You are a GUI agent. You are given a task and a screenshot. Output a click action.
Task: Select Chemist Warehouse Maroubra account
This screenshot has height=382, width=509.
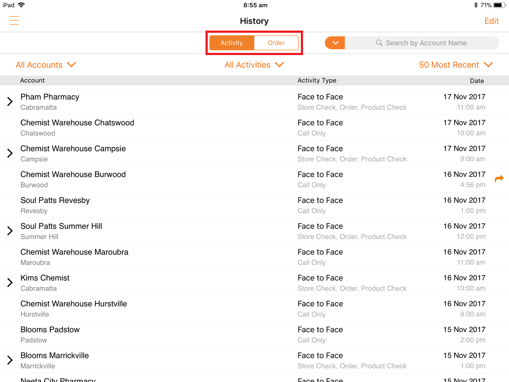click(74, 252)
